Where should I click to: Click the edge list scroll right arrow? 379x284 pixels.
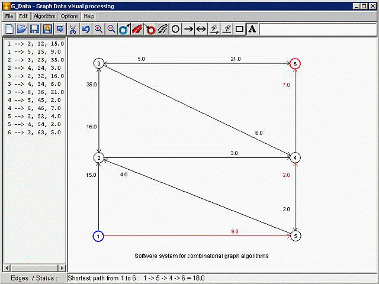click(62, 267)
